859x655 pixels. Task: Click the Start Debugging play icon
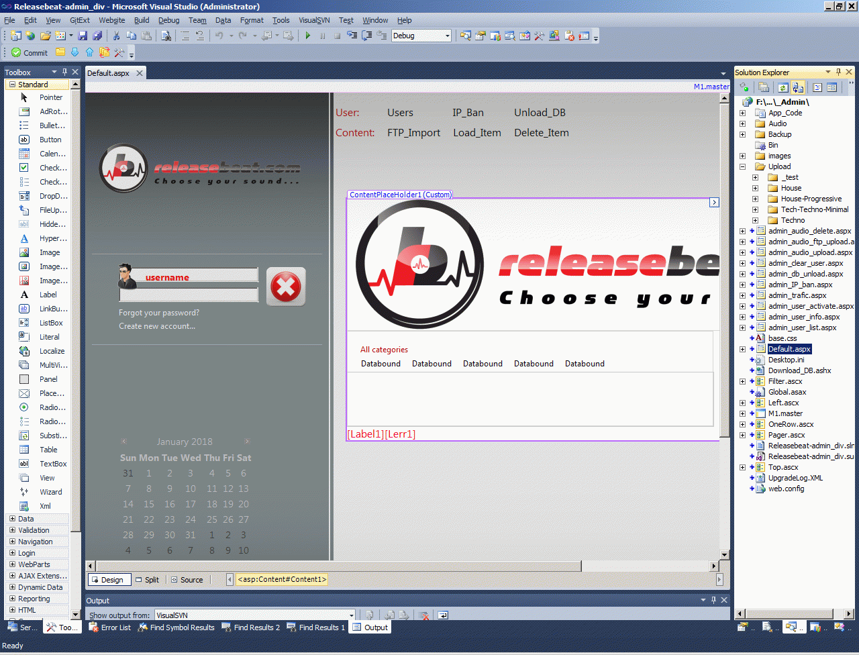click(308, 36)
